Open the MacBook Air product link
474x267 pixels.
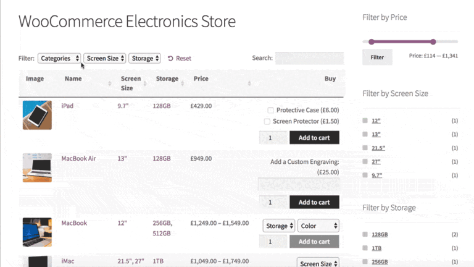click(x=78, y=158)
